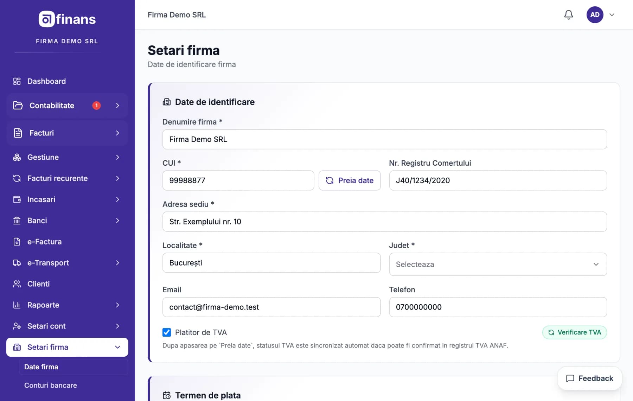This screenshot has width=633, height=401.
Task: Click the Facturi recurente refresh icon
Action: tap(17, 178)
